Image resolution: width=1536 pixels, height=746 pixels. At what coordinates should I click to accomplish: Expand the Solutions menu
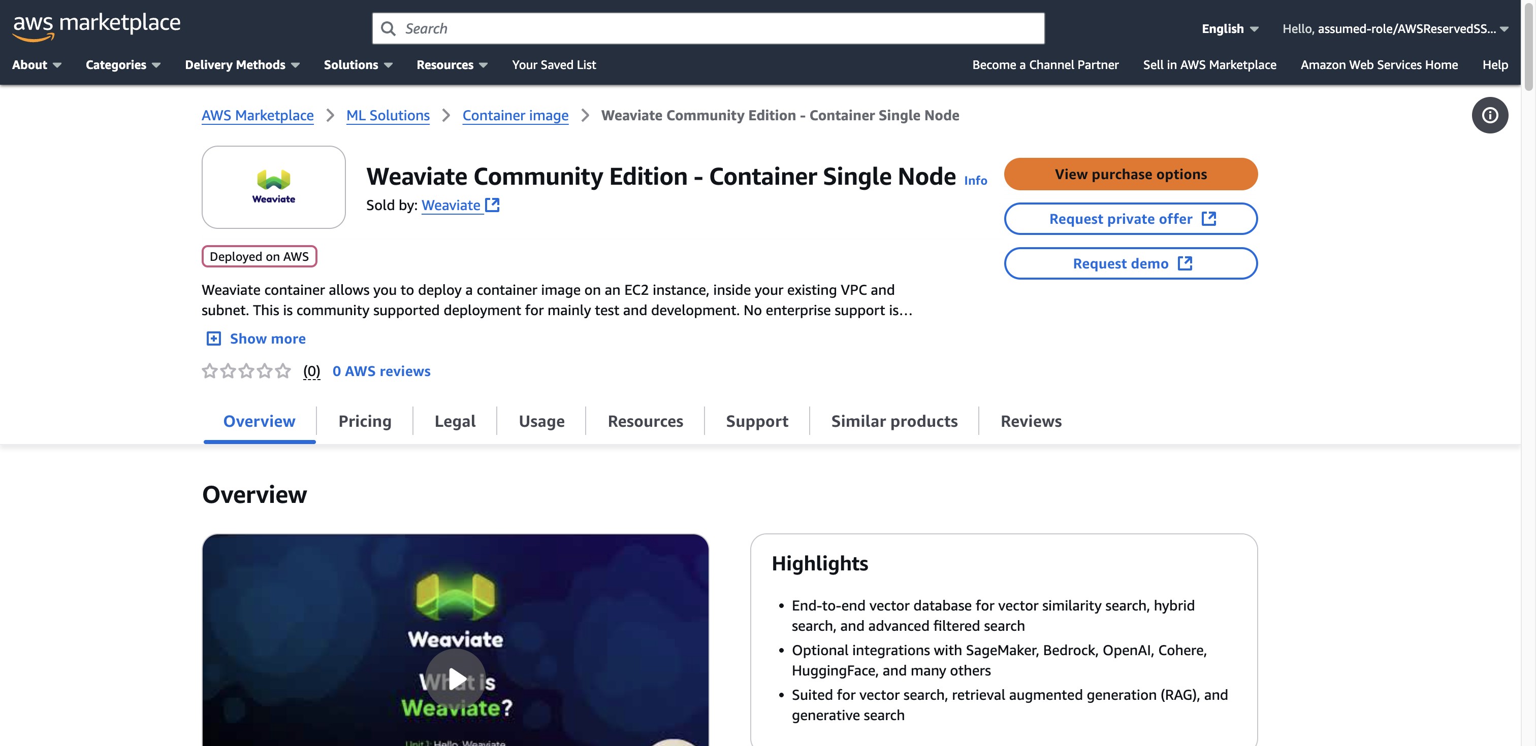point(358,65)
